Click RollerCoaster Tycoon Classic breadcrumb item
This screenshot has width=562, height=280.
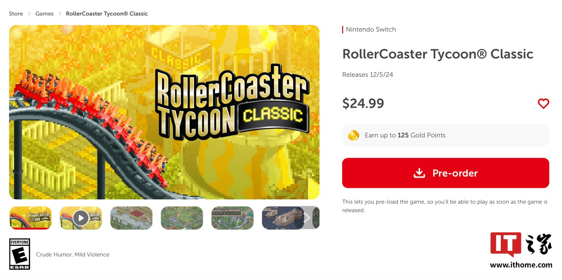(x=107, y=14)
